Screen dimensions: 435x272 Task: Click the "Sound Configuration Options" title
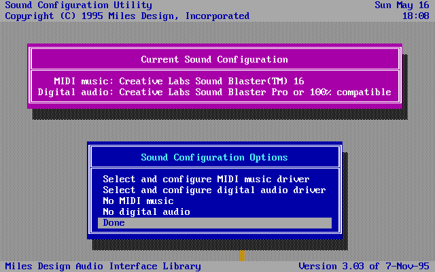(x=215, y=157)
